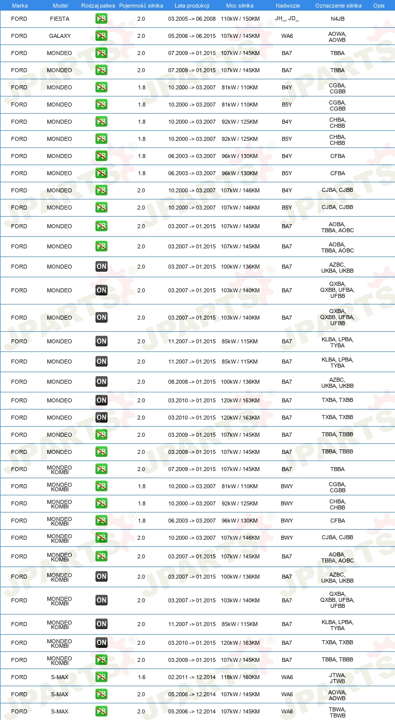This screenshot has width=395, height=720.
Task: Click 'CFBA' code in MONDEO KOMBI row
Action: [x=337, y=521]
